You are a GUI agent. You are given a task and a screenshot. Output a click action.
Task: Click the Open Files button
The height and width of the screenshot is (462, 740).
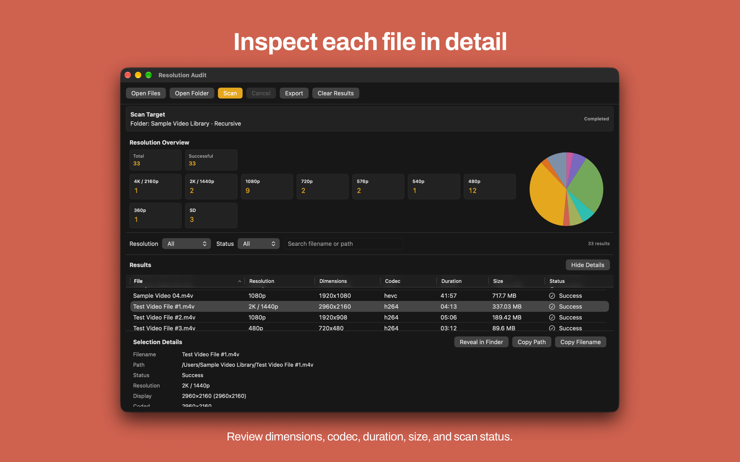146,93
